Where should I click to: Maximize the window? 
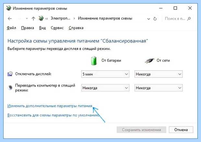175,8
